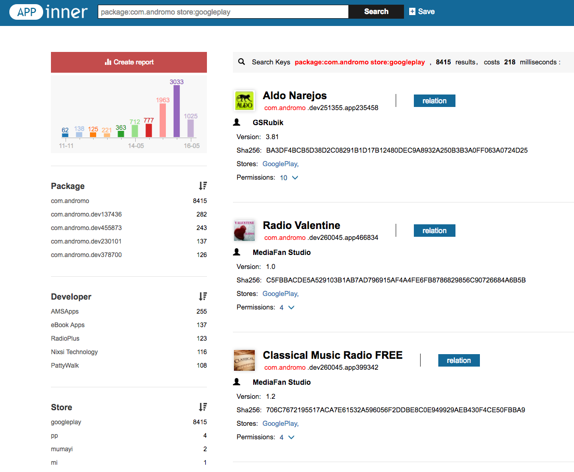Screen dimensions: 574x472
Task: Click the Search button
Action: [x=376, y=12]
